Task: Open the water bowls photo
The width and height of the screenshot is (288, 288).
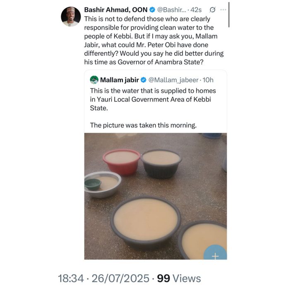Action: click(x=156, y=196)
